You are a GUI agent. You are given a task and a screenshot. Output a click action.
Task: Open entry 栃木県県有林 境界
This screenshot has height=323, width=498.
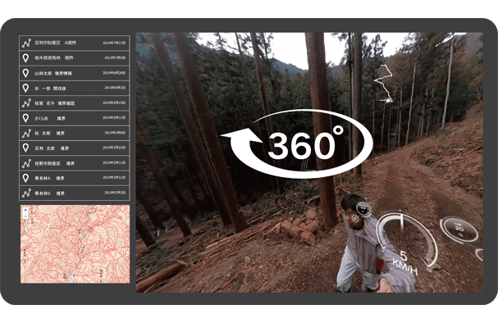click(75, 58)
